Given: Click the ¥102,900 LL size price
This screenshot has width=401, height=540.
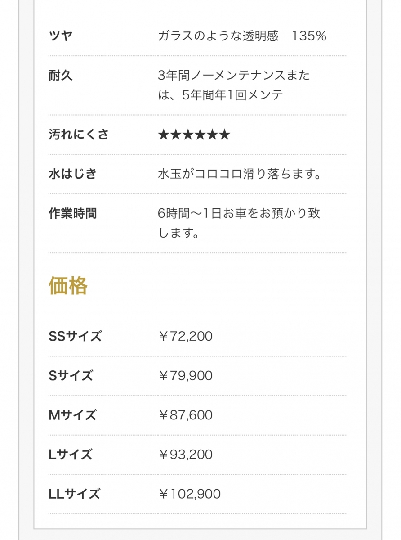Looking at the screenshot, I should click(189, 494).
